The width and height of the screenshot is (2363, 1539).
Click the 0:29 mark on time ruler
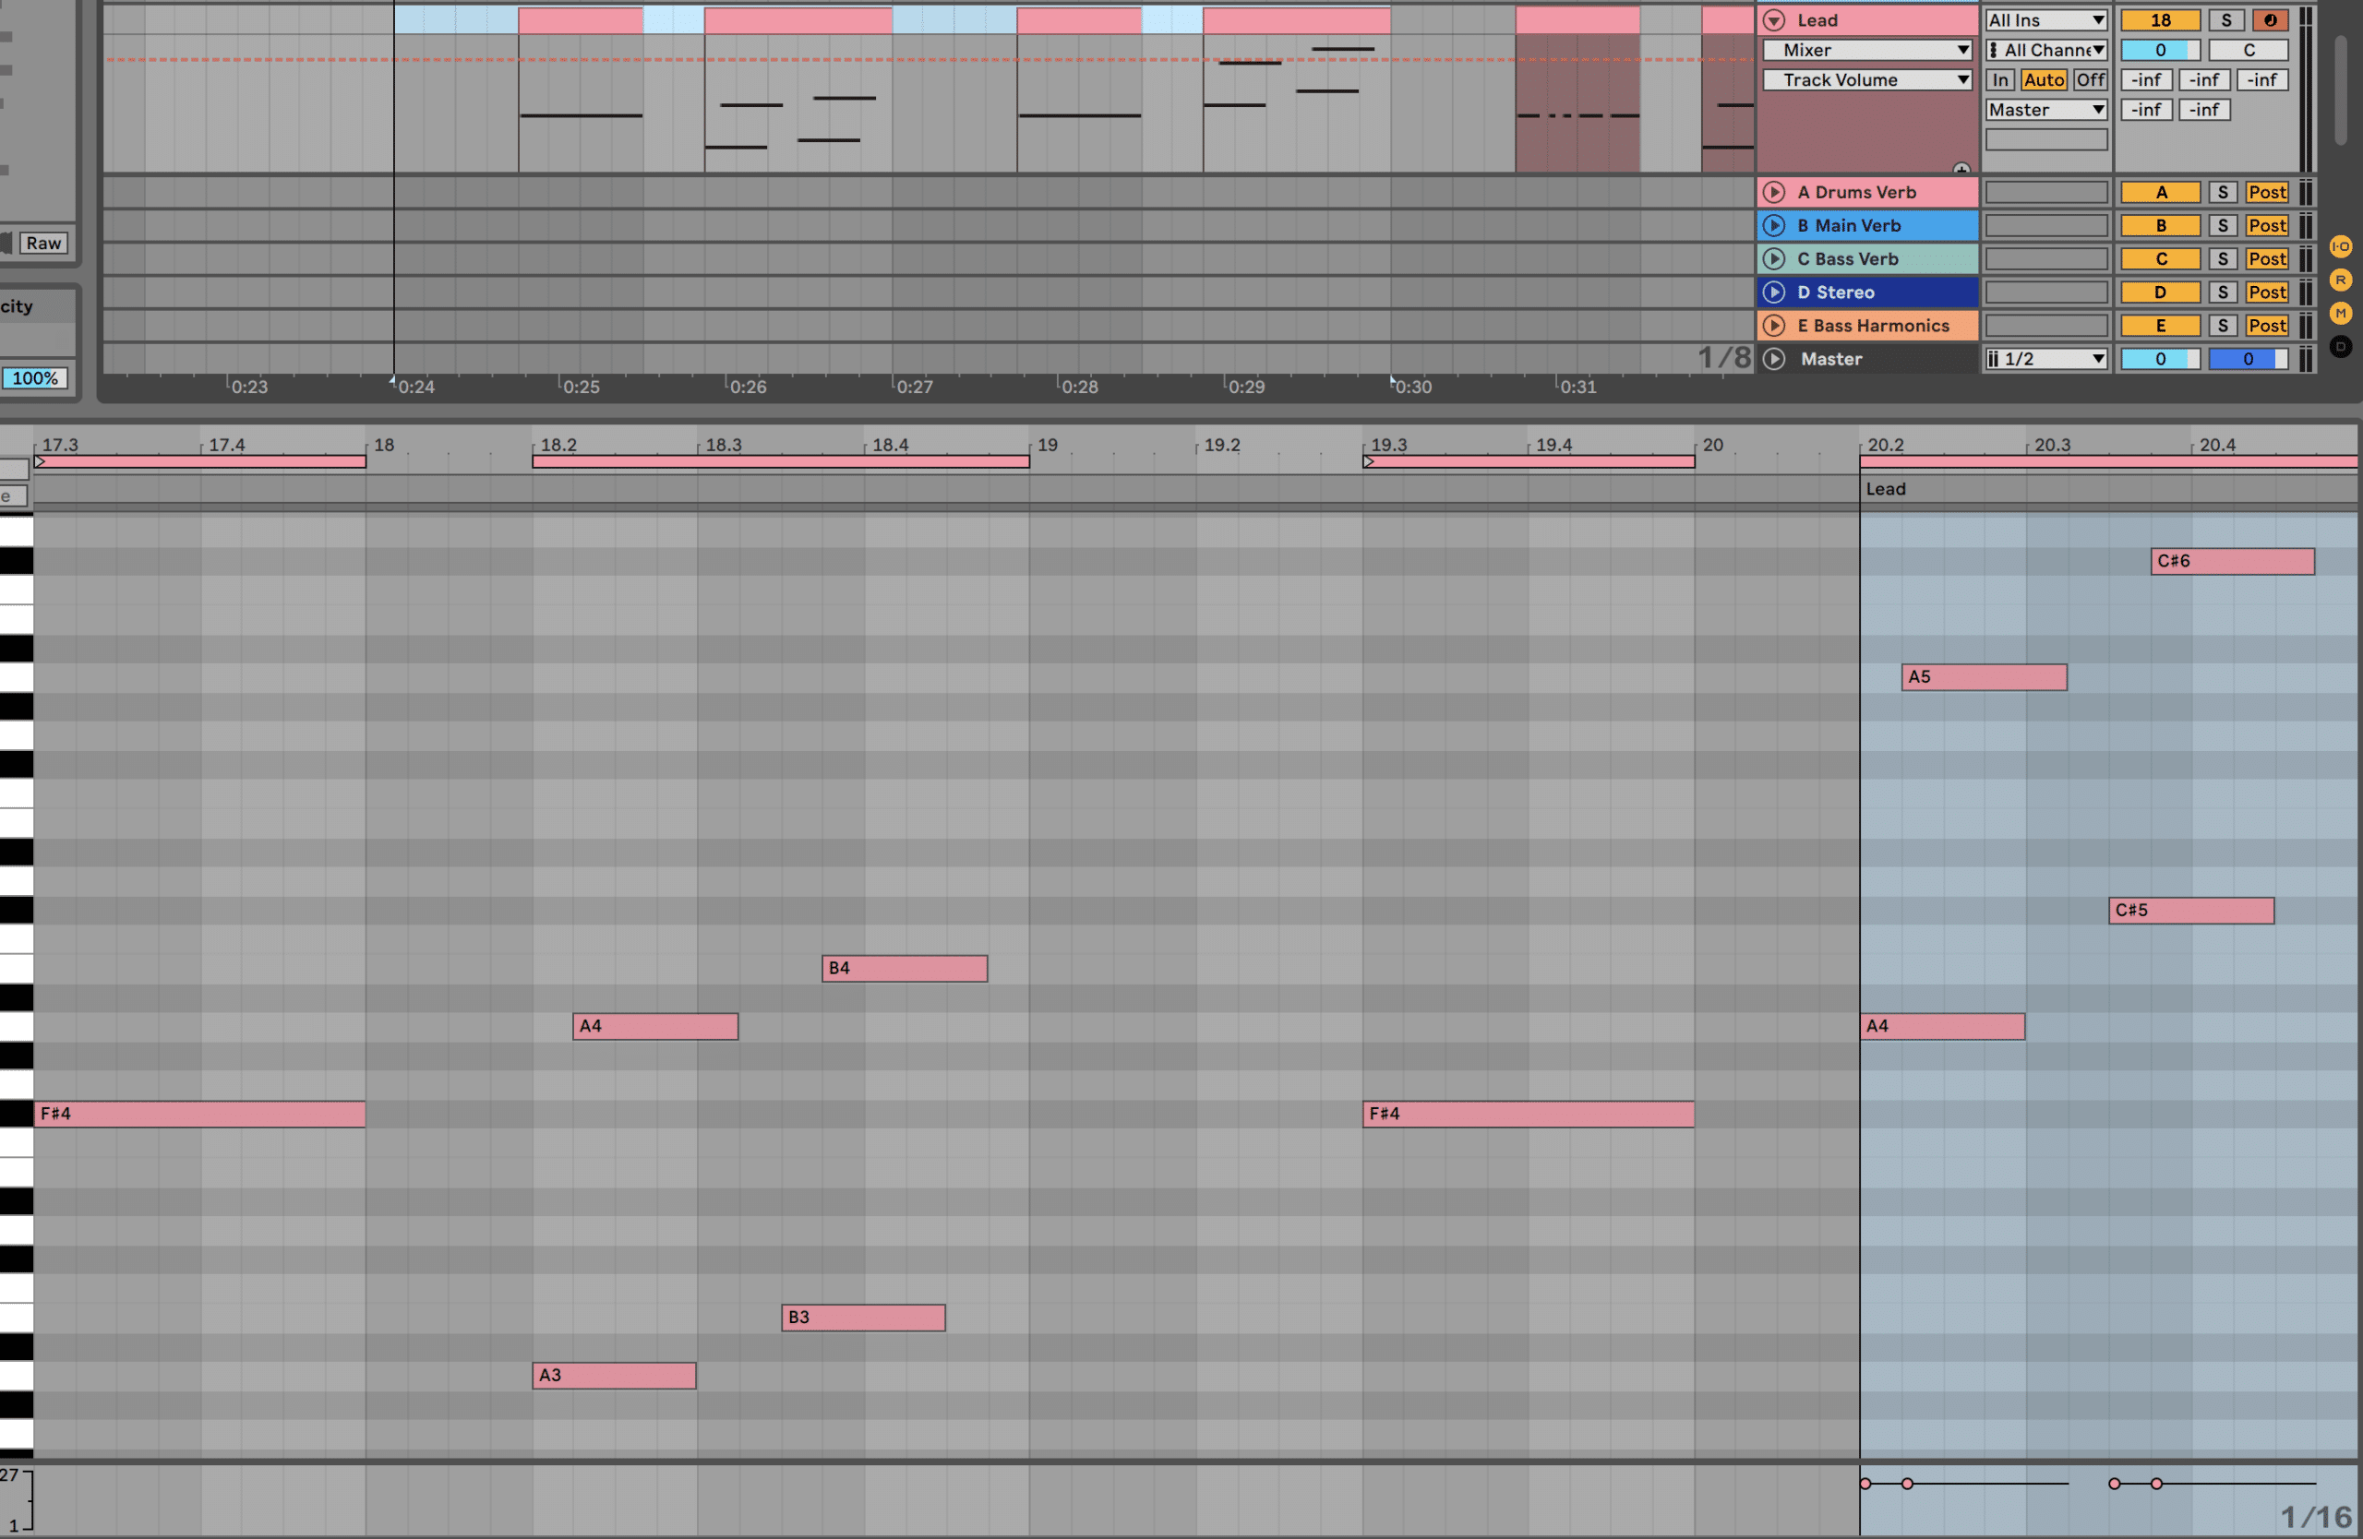coord(1246,387)
